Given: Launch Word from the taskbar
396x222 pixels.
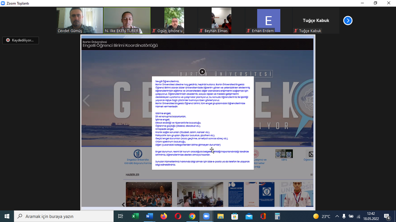Looking at the screenshot, I should pyautogui.click(x=150, y=216).
